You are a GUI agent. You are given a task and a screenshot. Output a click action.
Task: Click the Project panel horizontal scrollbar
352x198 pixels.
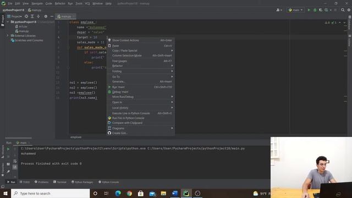[18, 138]
